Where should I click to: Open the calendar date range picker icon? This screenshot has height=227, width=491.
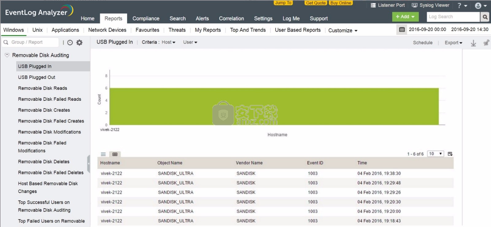point(402,29)
